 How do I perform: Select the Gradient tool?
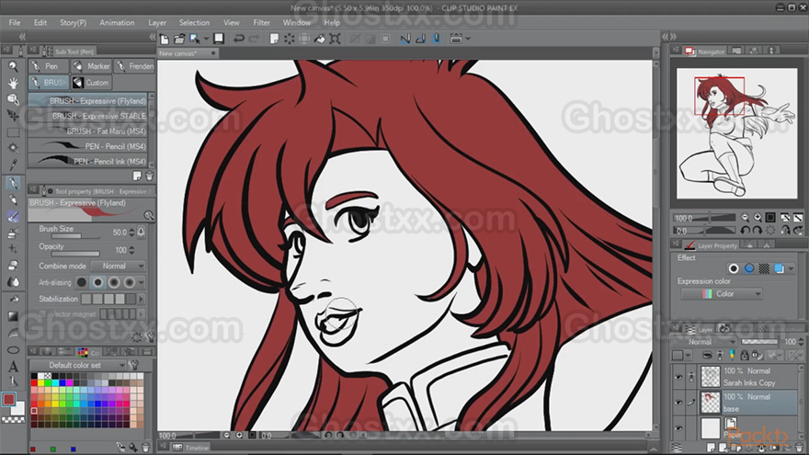point(13,316)
